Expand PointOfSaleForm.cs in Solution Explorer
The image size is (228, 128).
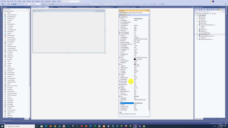coord(197,34)
